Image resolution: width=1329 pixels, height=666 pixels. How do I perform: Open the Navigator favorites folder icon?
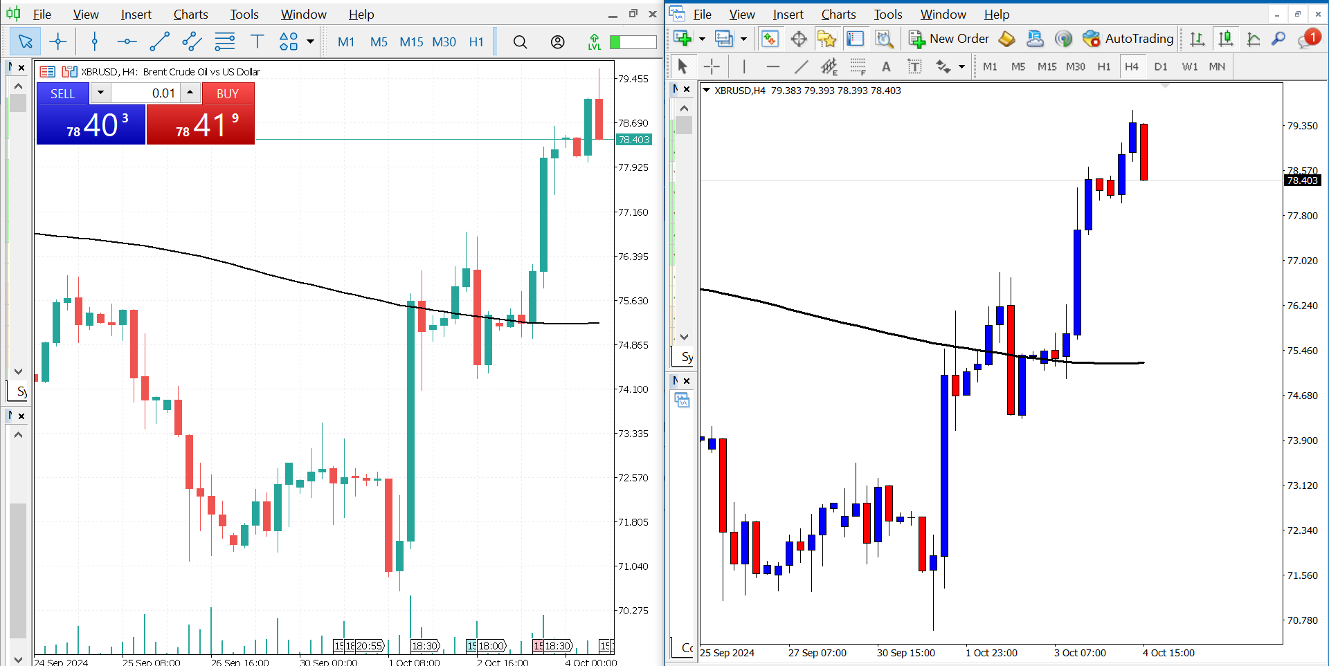point(826,39)
